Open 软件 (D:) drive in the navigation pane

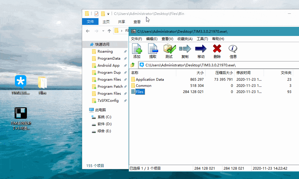(105, 124)
